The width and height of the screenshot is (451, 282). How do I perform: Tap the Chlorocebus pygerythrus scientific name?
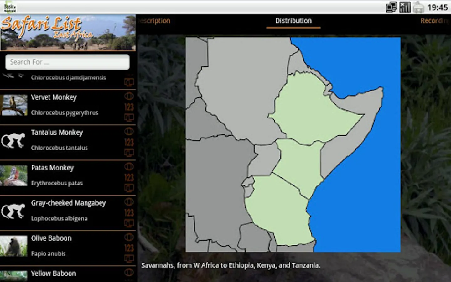[x=65, y=113]
